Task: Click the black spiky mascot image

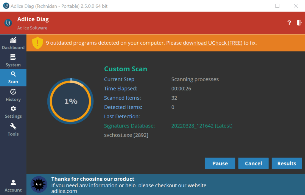Action: pyautogui.click(x=39, y=184)
